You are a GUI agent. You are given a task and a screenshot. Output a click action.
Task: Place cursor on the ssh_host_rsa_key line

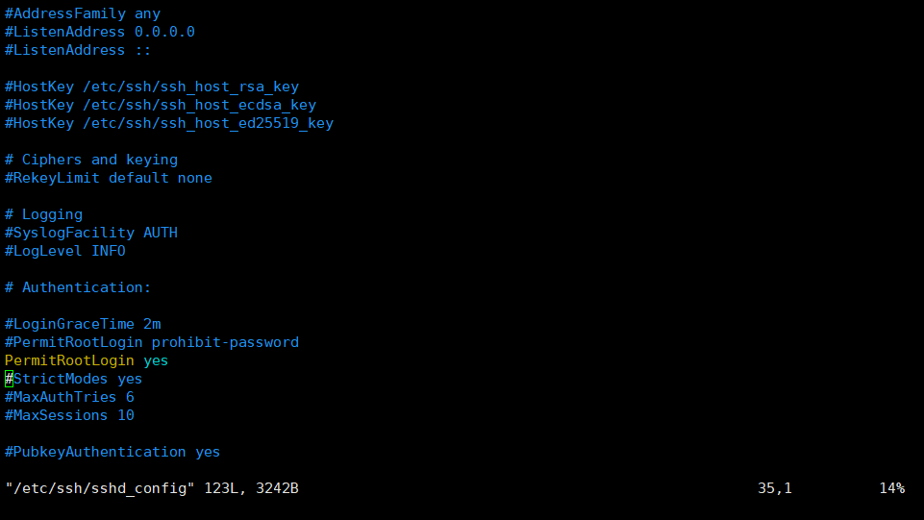click(x=152, y=87)
